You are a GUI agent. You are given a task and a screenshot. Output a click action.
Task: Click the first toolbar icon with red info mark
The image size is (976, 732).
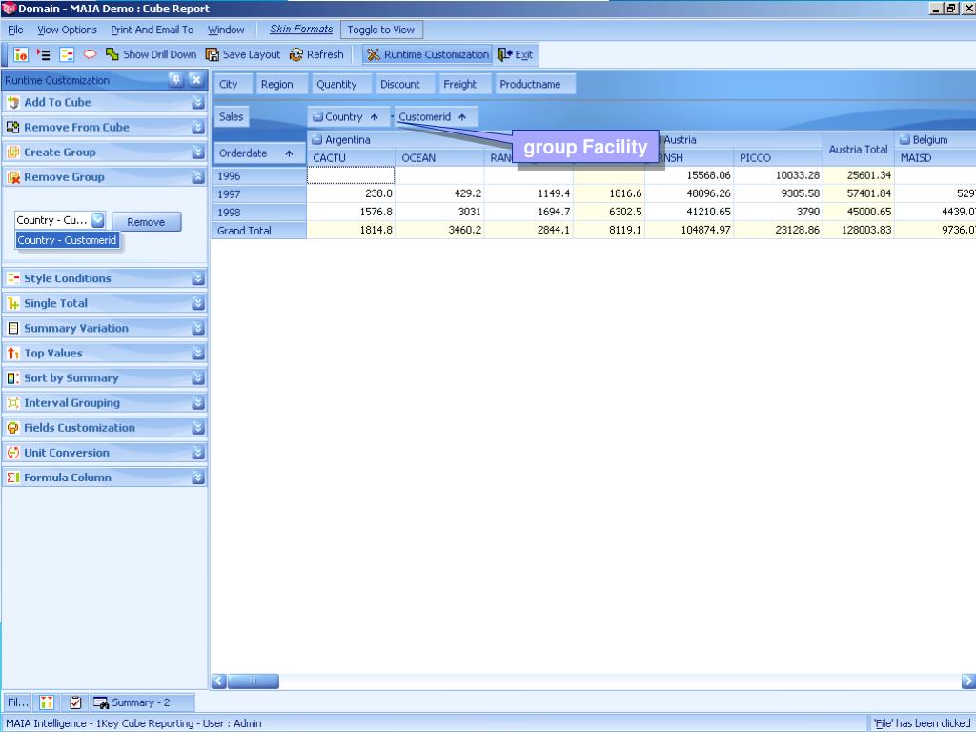coord(21,54)
